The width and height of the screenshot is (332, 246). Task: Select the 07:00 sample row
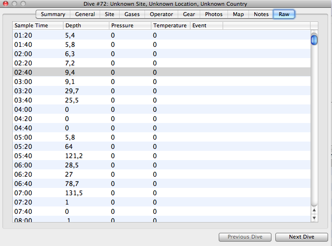[x=161, y=193]
